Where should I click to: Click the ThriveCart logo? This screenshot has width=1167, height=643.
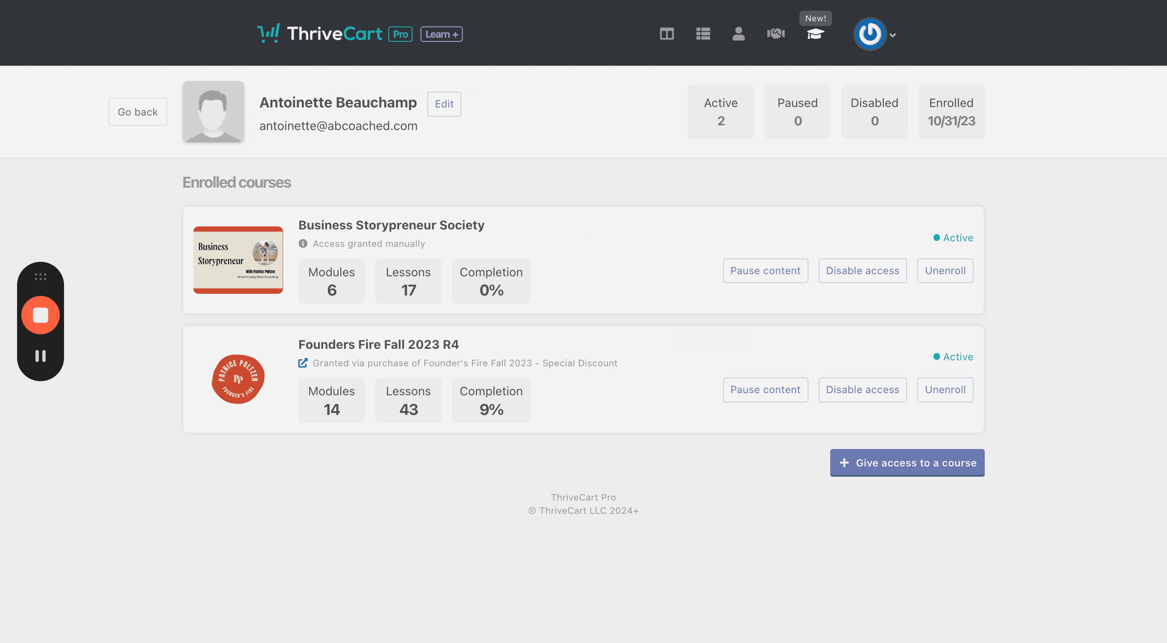coord(319,34)
